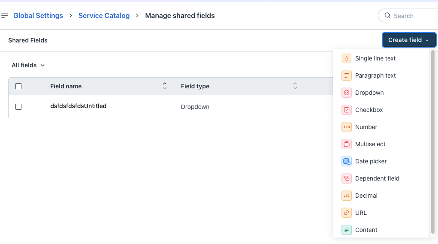Tick the select-all checkbox in header
This screenshot has width=438, height=244.
coord(18,86)
